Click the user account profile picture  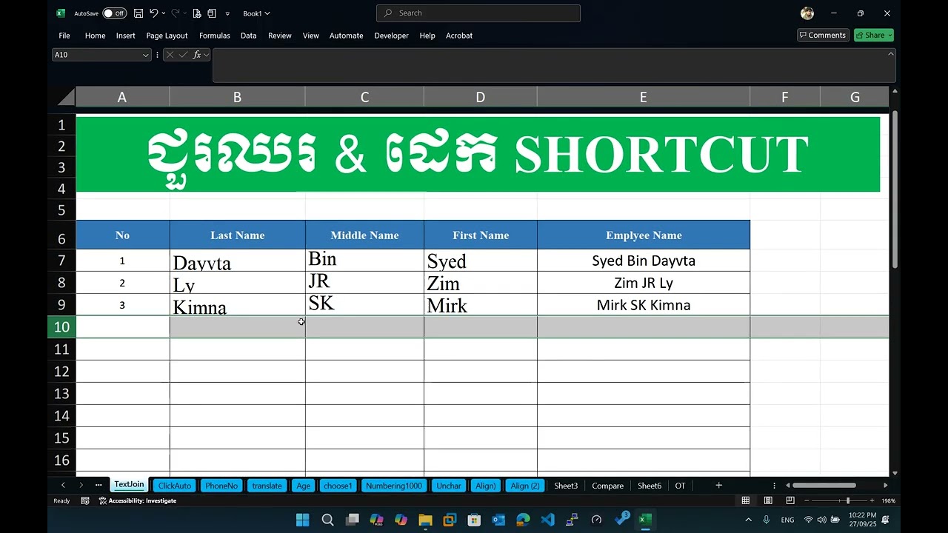tap(807, 13)
